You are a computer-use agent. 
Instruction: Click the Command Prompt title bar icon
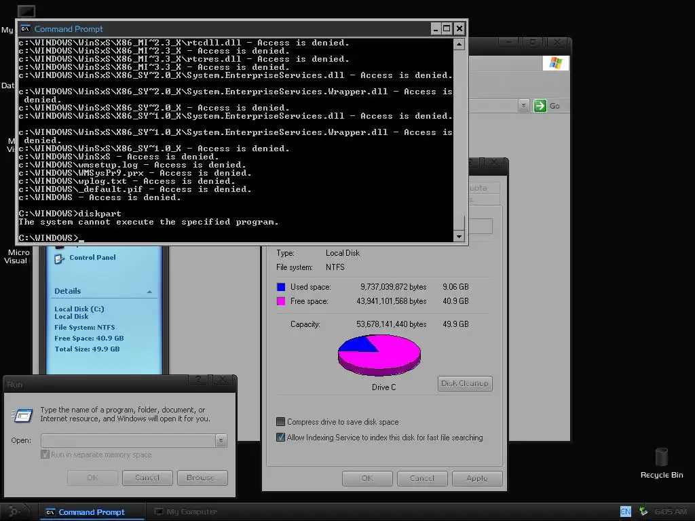pos(25,28)
